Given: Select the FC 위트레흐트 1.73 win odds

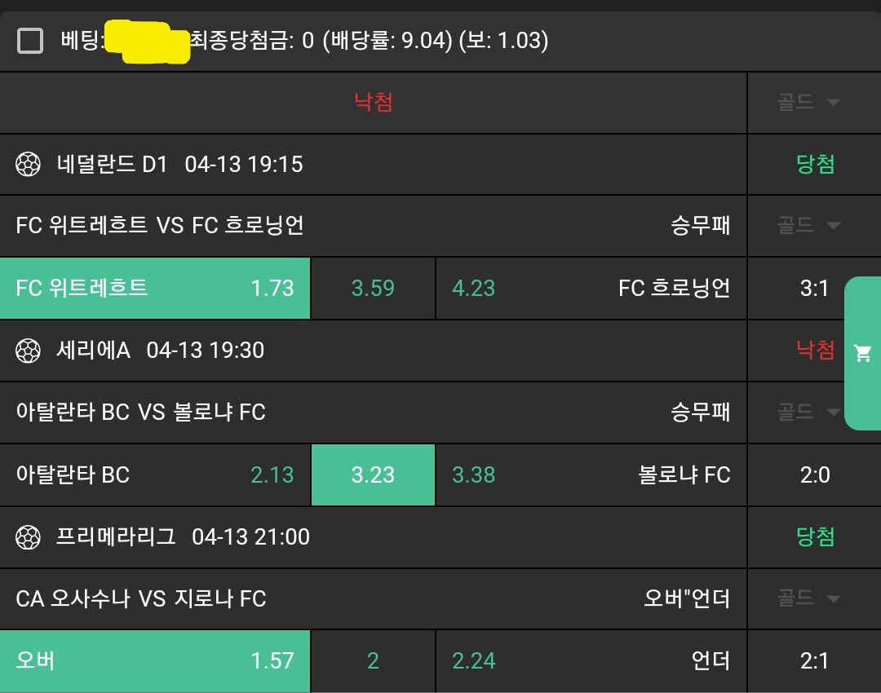Looking at the screenshot, I should click(x=155, y=288).
